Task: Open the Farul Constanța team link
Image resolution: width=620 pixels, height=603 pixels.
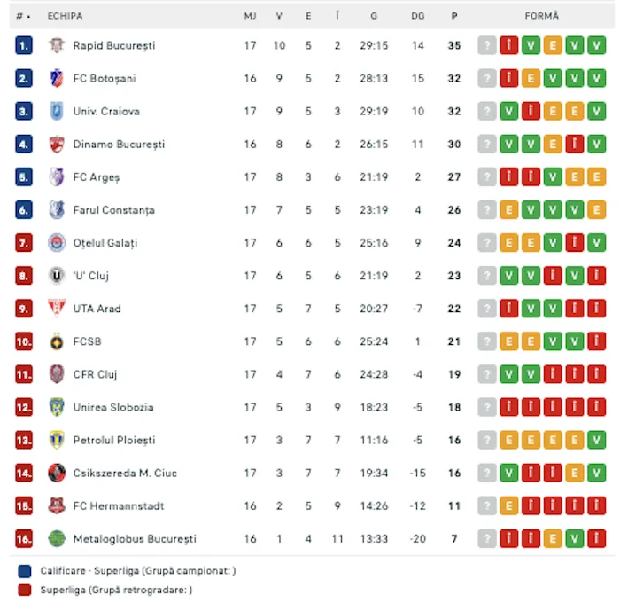Action: (114, 210)
